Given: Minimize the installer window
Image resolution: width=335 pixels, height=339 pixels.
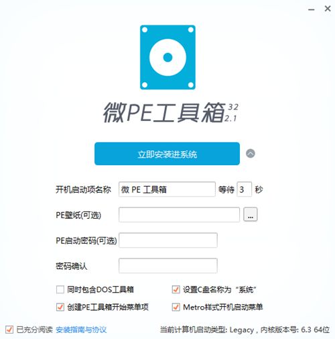Looking at the screenshot, I should click(312, 9).
